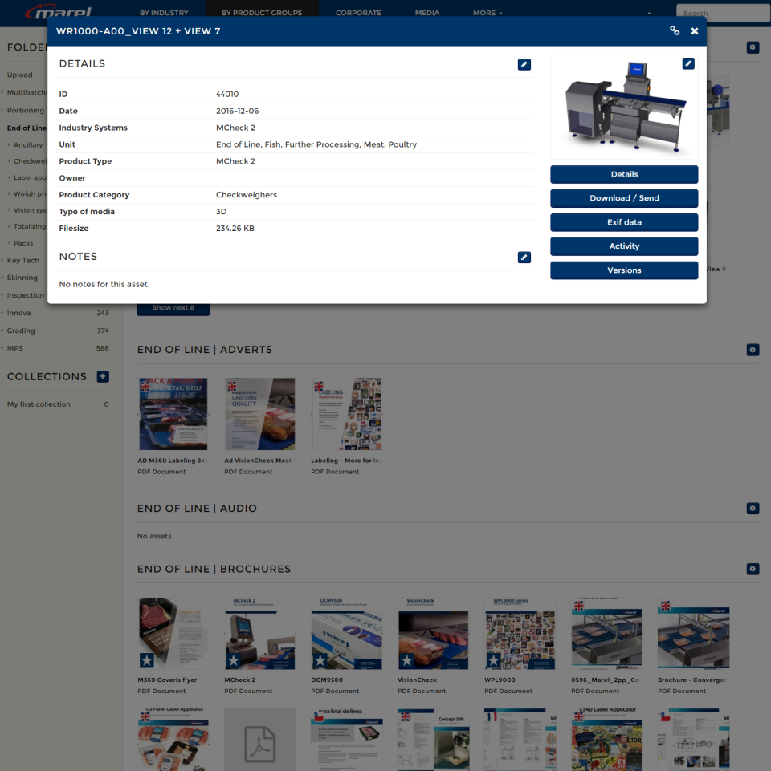Open M360 Coveris flyer brochure
Screen dimensions: 771x771
[x=173, y=633]
